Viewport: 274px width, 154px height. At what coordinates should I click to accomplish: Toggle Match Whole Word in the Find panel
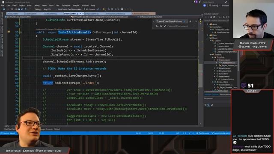(x=161, y=26)
